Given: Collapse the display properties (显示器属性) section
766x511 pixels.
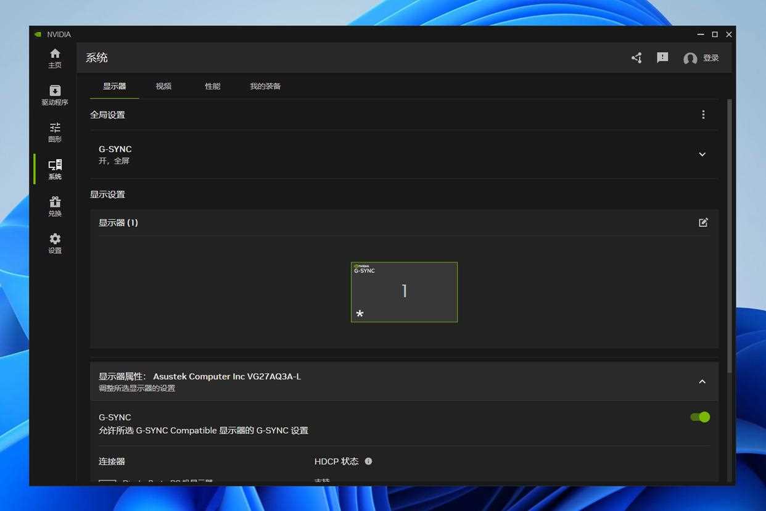Looking at the screenshot, I should (702, 381).
